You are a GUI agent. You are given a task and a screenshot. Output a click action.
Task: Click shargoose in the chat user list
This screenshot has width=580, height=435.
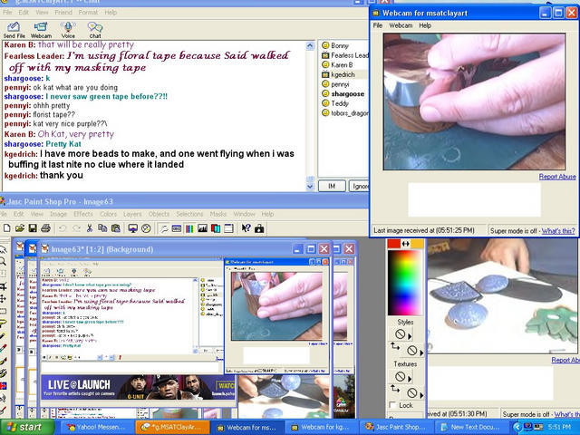[343, 94]
